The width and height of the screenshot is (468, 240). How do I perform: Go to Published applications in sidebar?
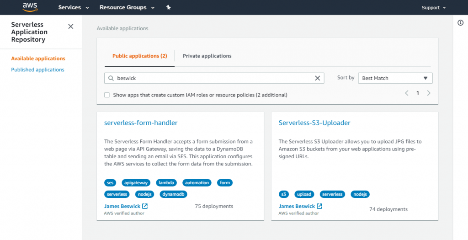pyautogui.click(x=37, y=69)
